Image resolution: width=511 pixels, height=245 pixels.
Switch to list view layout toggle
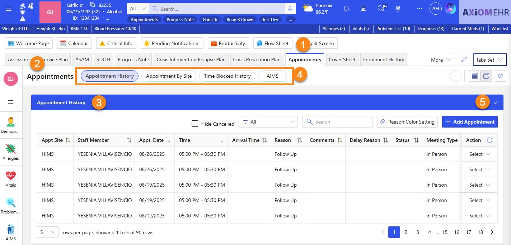[x=475, y=76]
